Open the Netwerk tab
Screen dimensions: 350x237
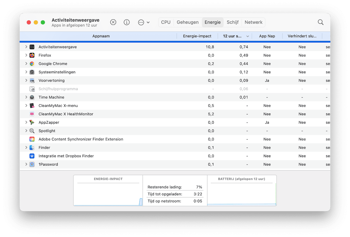[x=253, y=22]
